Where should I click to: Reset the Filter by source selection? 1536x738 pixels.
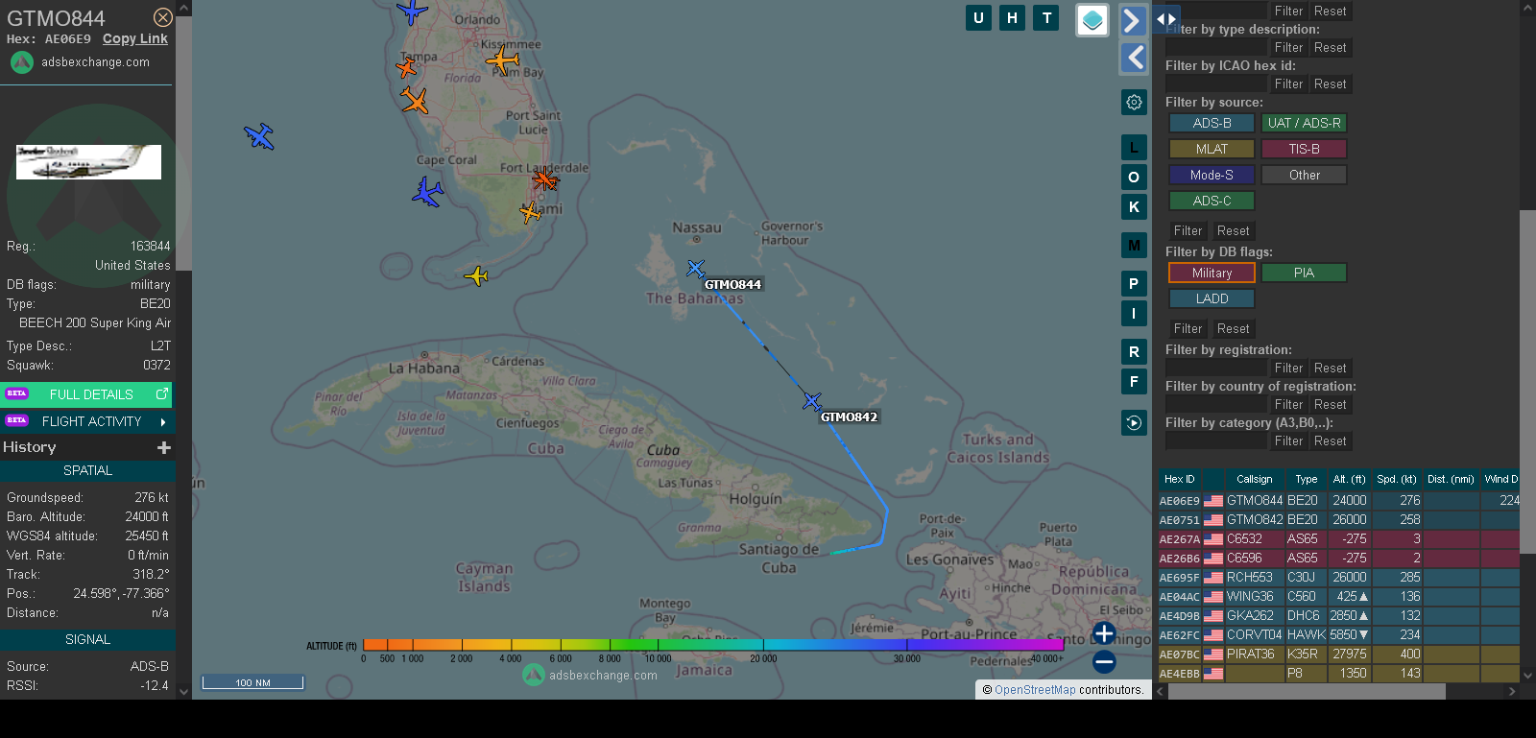pos(1233,231)
